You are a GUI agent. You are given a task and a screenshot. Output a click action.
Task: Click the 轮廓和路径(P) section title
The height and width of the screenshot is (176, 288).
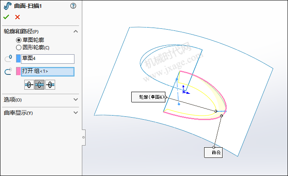(x=21, y=31)
